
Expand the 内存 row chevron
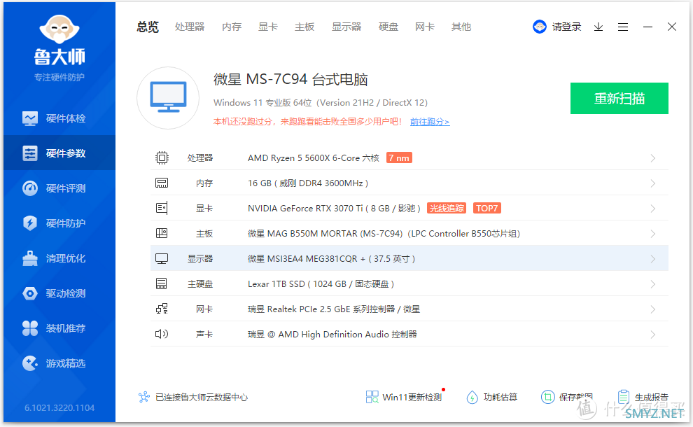[653, 183]
